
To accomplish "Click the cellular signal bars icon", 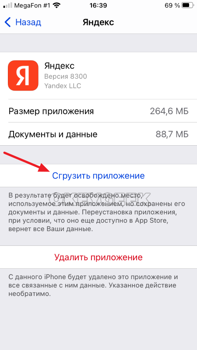I will click(7, 6).
